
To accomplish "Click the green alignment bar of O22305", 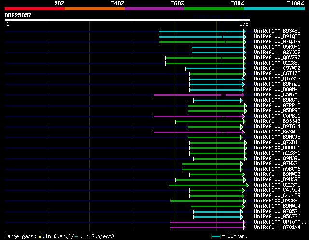I will coord(209,186).
